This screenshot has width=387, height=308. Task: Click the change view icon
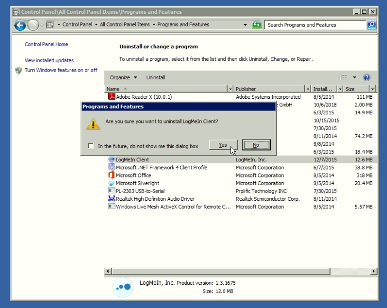[343, 77]
